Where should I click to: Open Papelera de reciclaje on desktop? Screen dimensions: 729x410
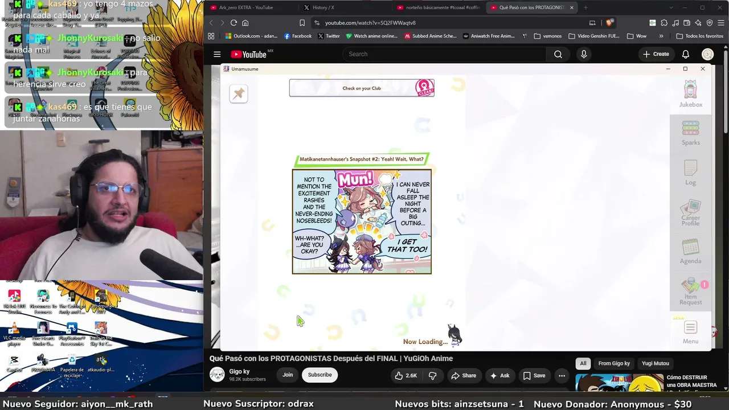click(72, 366)
